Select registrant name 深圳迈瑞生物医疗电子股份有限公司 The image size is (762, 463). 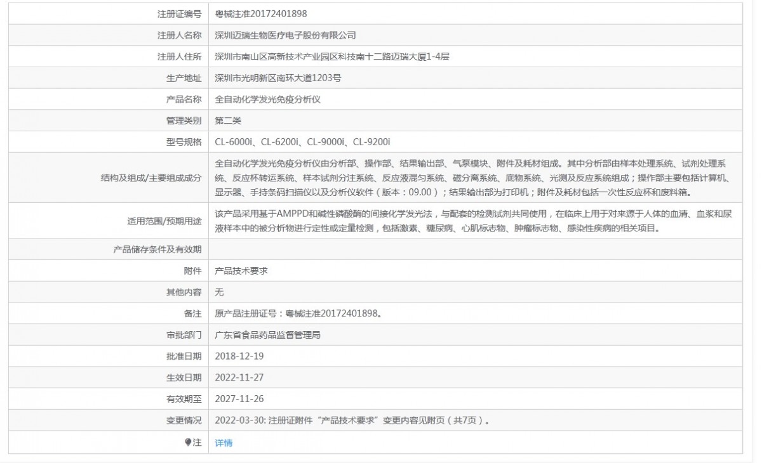point(285,35)
